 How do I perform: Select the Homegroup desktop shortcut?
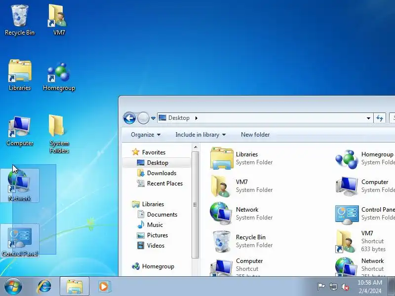pos(59,77)
